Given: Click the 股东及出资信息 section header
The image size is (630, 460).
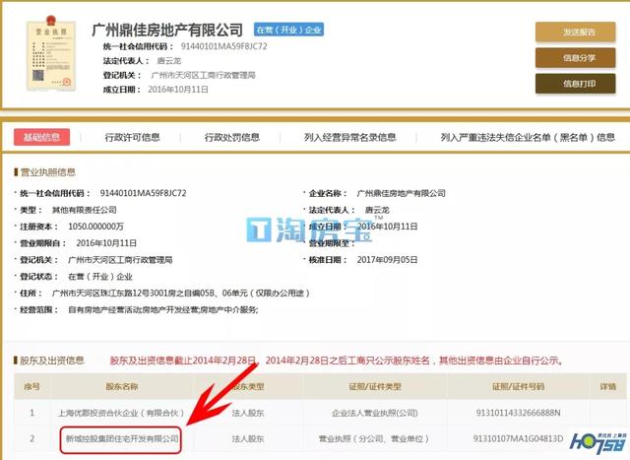Looking at the screenshot, I should (x=48, y=361).
